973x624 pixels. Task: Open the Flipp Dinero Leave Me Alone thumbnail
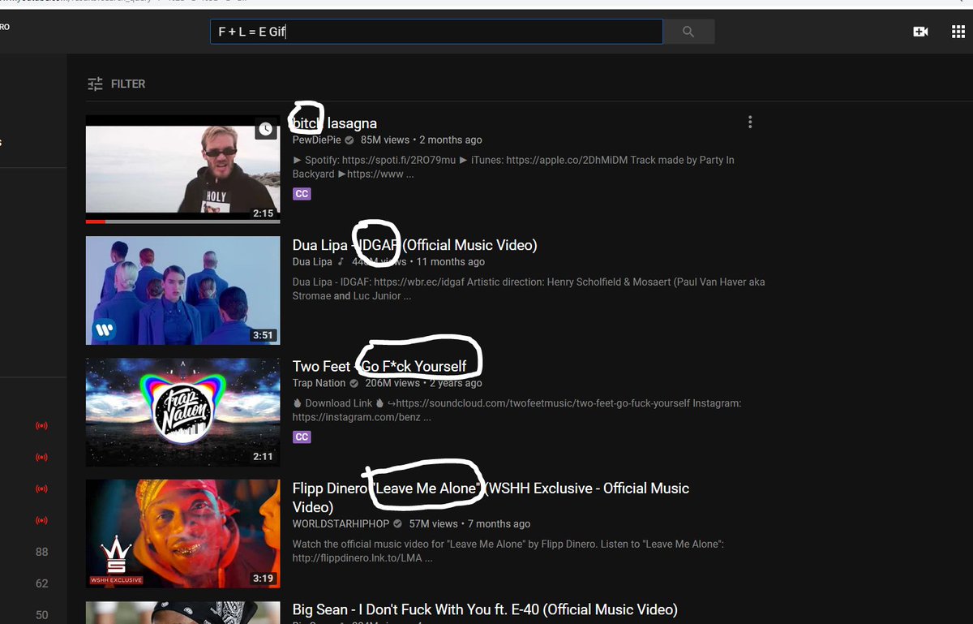click(182, 534)
